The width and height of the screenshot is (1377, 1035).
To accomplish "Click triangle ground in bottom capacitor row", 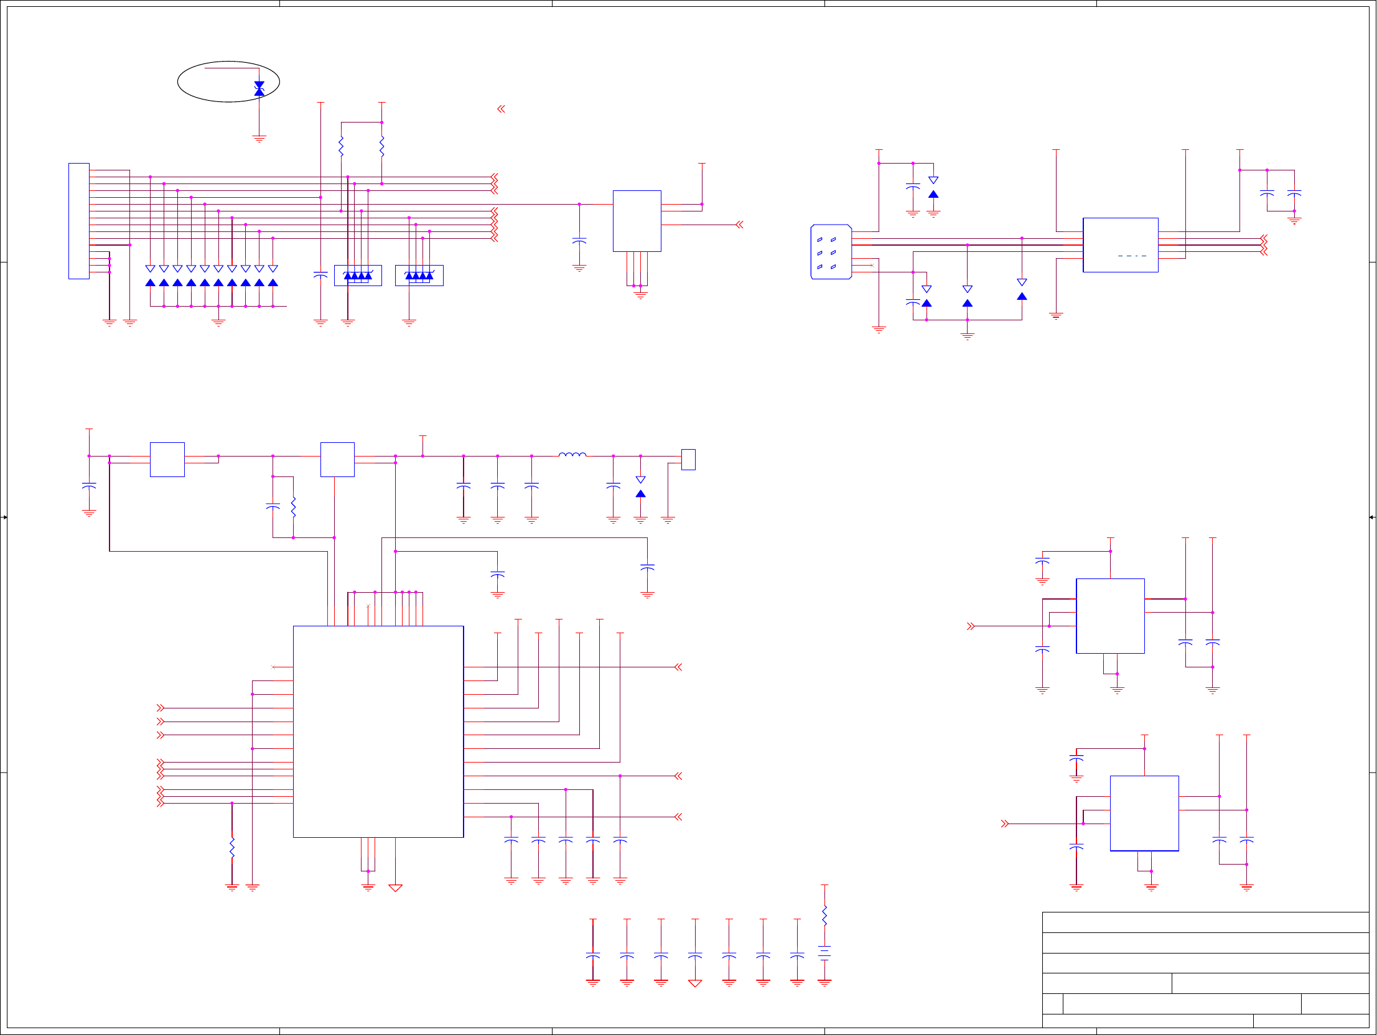I will (695, 983).
